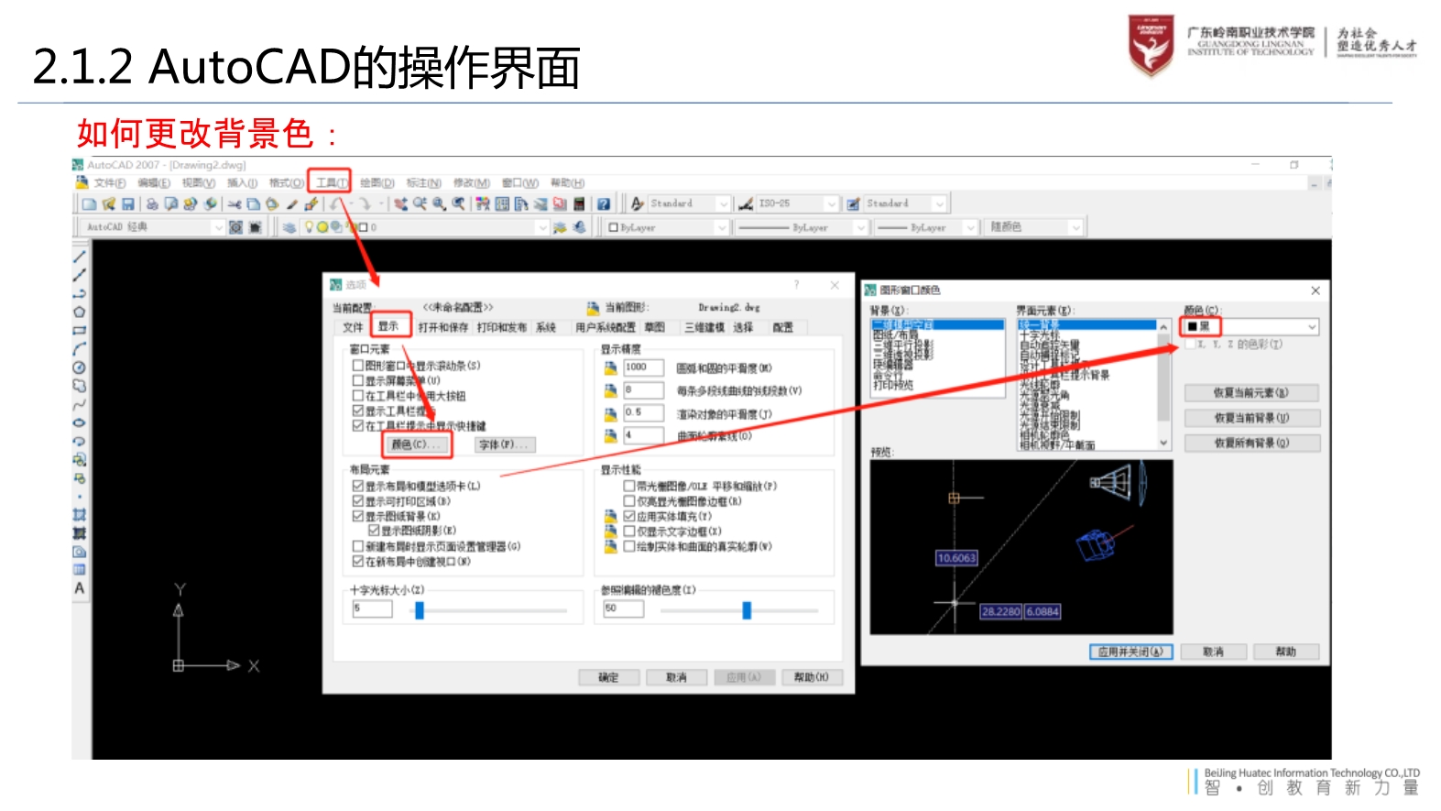This screenshot has width=1441, height=811.
Task: Click the 应用并关闭(A) button
Action: (1130, 652)
